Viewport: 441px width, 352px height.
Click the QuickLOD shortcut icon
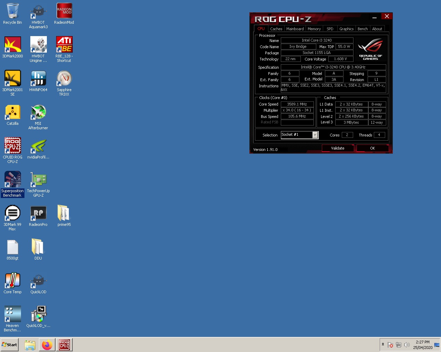point(38,283)
